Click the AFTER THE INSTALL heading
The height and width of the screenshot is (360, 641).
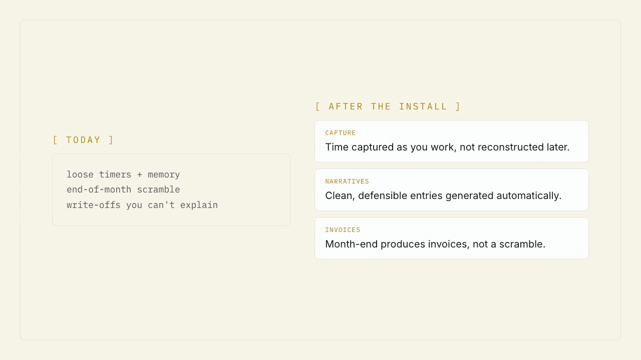pos(388,106)
